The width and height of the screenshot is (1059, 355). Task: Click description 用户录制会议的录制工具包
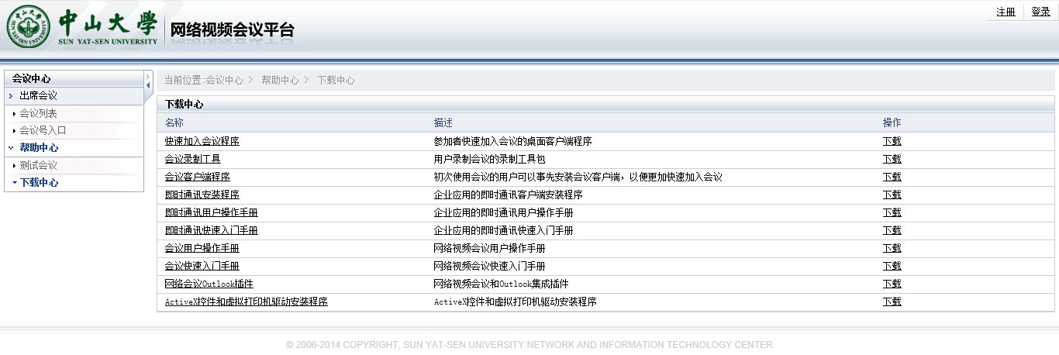pyautogui.click(x=490, y=160)
